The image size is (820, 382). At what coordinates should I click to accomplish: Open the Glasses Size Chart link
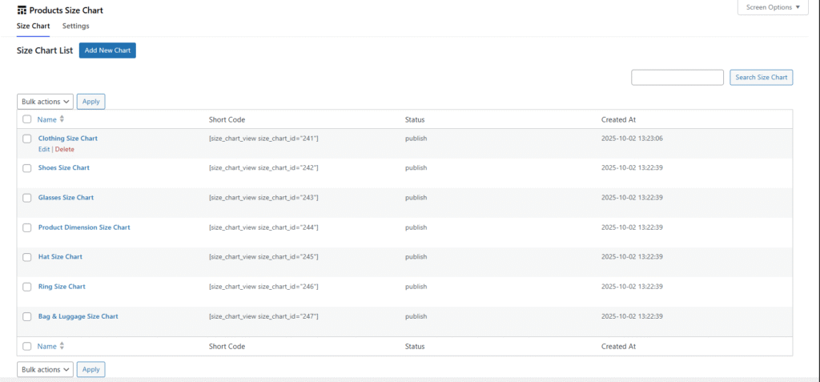pyautogui.click(x=66, y=198)
